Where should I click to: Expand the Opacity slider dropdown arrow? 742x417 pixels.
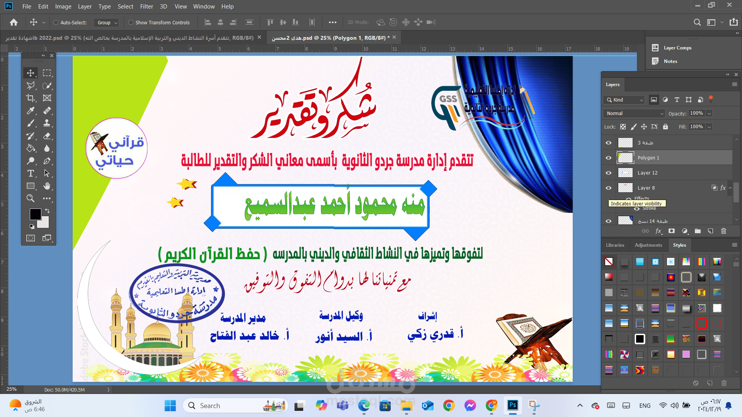[x=709, y=114]
